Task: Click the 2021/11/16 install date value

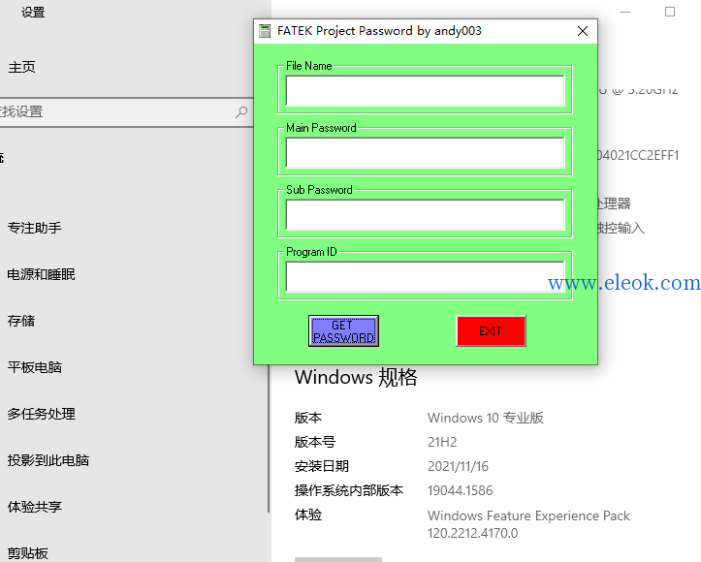Action: pos(458,466)
